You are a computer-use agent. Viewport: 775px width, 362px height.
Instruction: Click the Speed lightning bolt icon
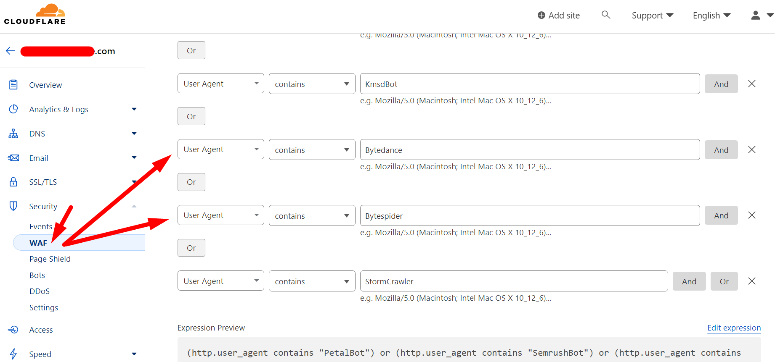point(13,354)
